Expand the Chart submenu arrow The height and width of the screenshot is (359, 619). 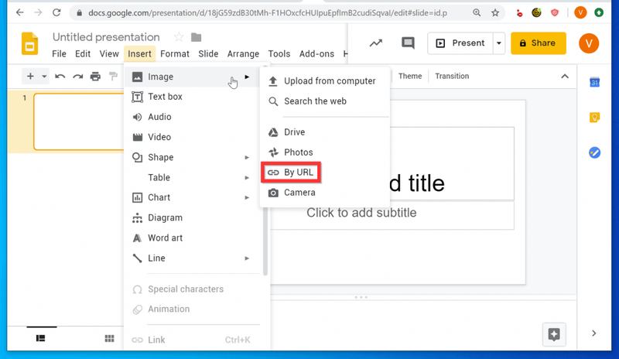click(247, 197)
